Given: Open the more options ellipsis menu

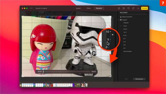Looking at the screenshot, I should click(x=124, y=8).
